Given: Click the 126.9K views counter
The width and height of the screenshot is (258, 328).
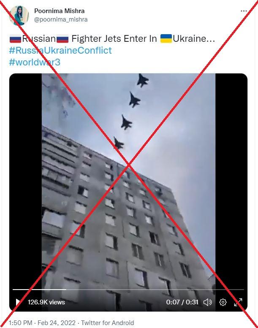Looking at the screenshot, I should tap(46, 302).
